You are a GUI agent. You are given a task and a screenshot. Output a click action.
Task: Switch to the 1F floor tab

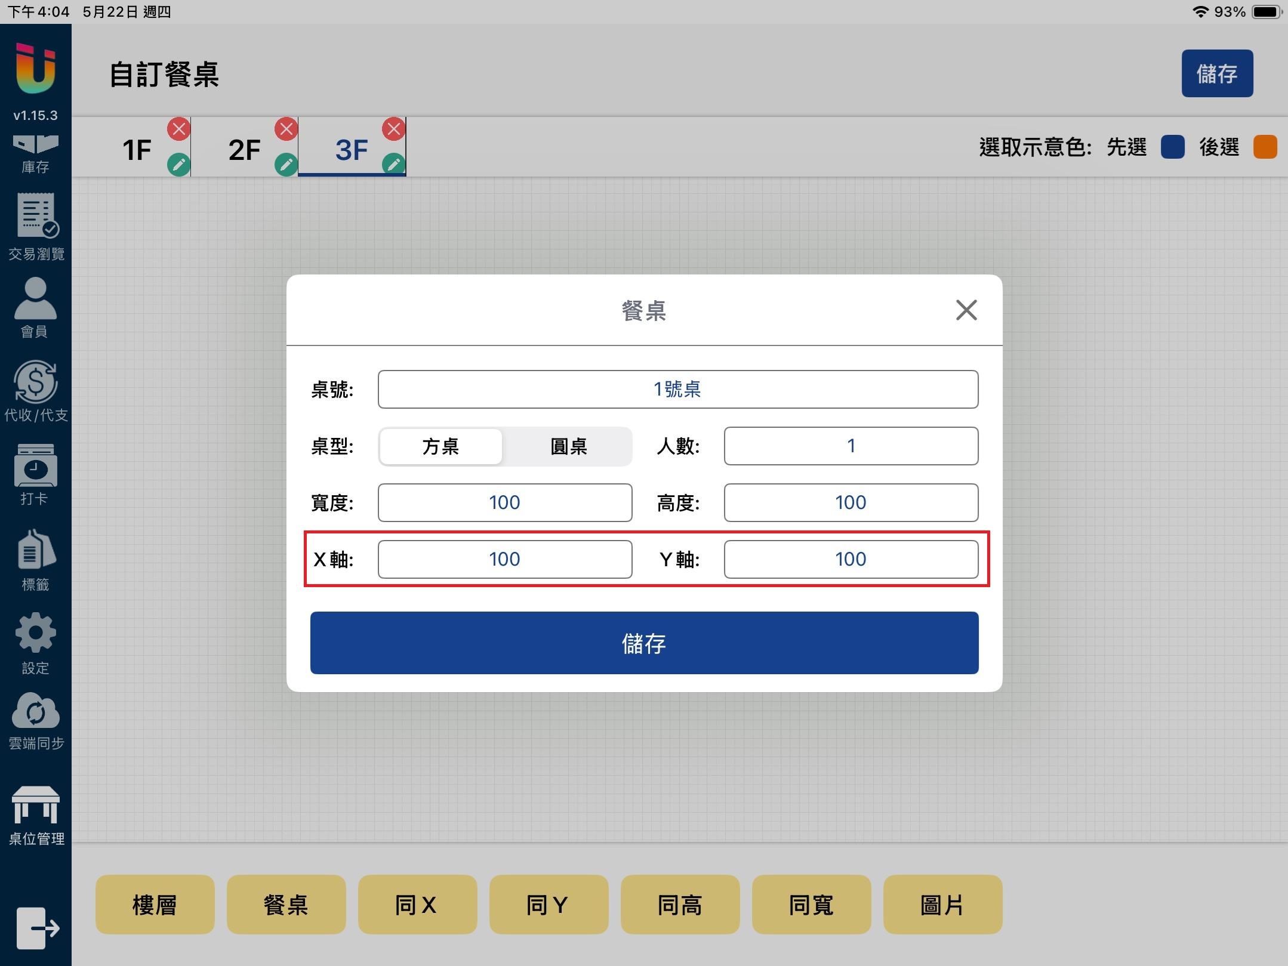click(x=137, y=149)
